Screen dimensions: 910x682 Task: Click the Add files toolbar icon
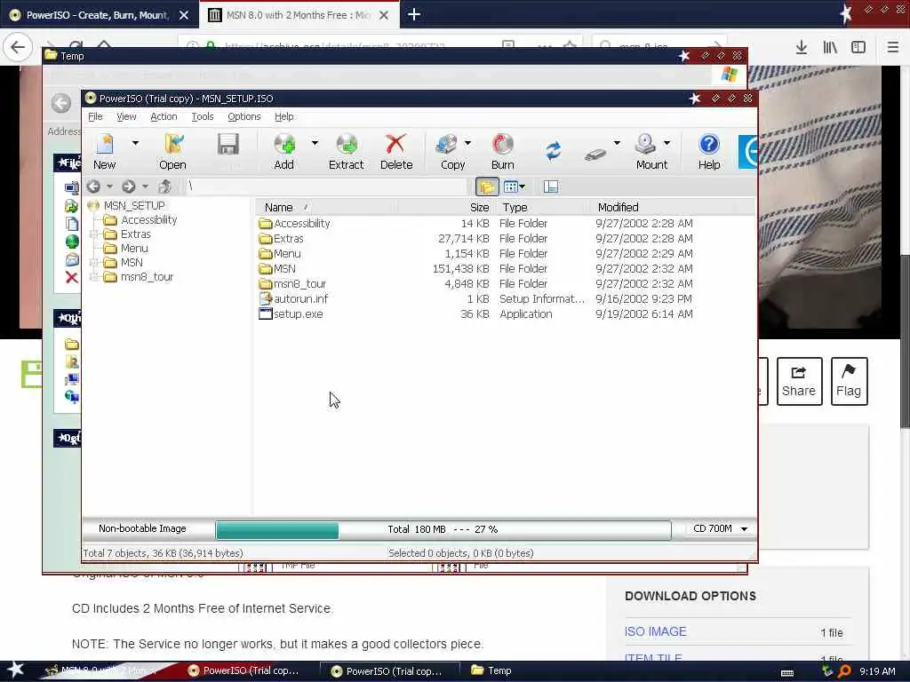[x=283, y=152]
